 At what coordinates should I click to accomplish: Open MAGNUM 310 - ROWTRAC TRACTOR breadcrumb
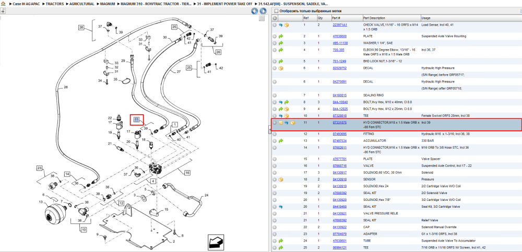(156, 4)
